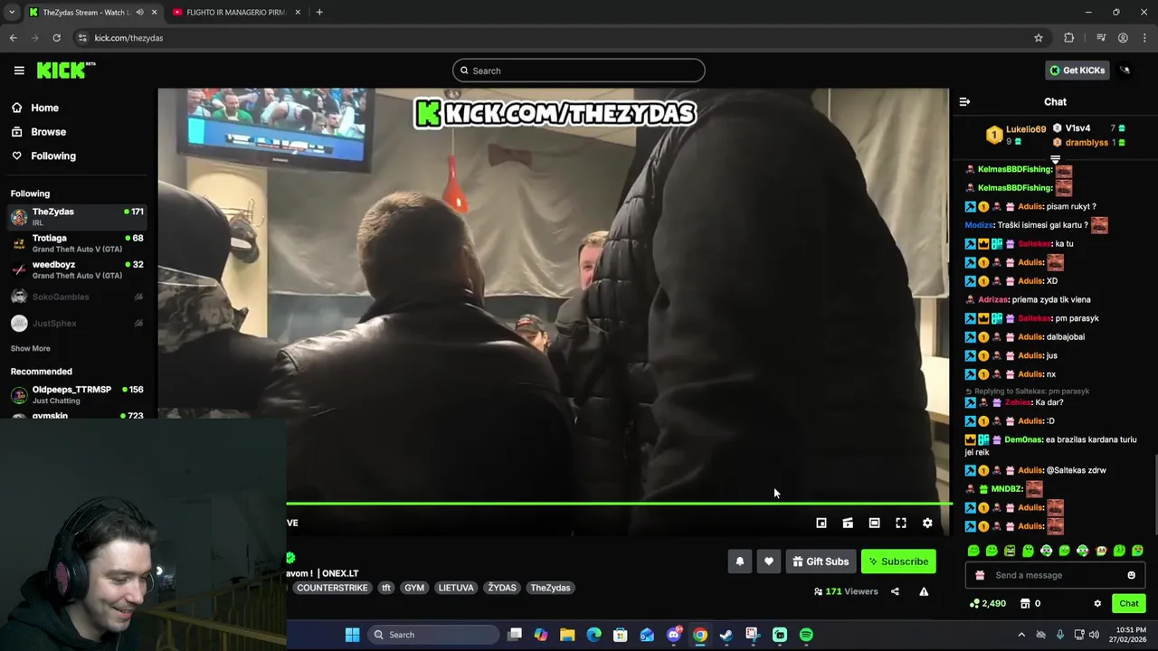Image resolution: width=1158 pixels, height=651 pixels.
Task: Click the Subscribe button
Action: pyautogui.click(x=898, y=561)
